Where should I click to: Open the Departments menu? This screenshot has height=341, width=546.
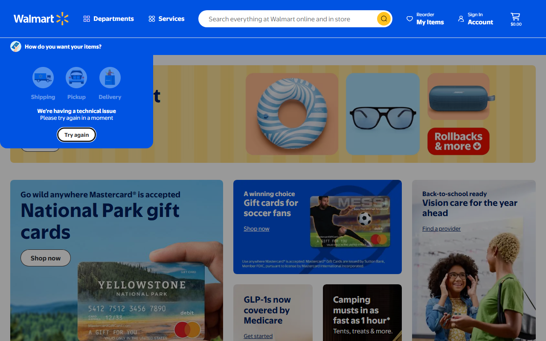(x=108, y=19)
